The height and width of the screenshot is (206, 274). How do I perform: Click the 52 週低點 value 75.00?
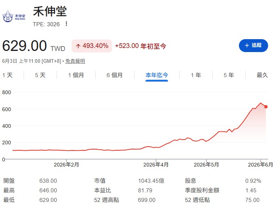252,200
